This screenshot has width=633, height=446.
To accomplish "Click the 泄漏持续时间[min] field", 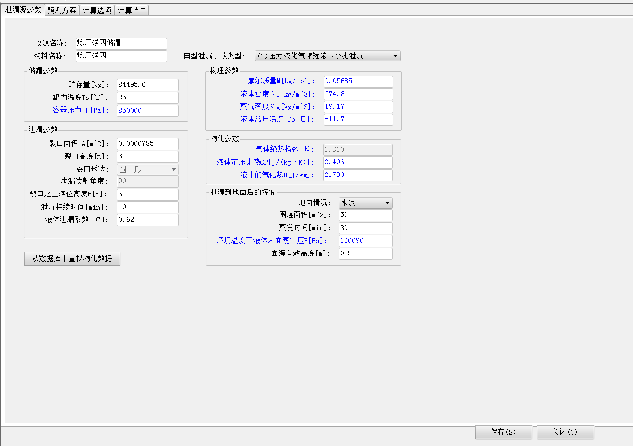I will pyautogui.click(x=148, y=207).
